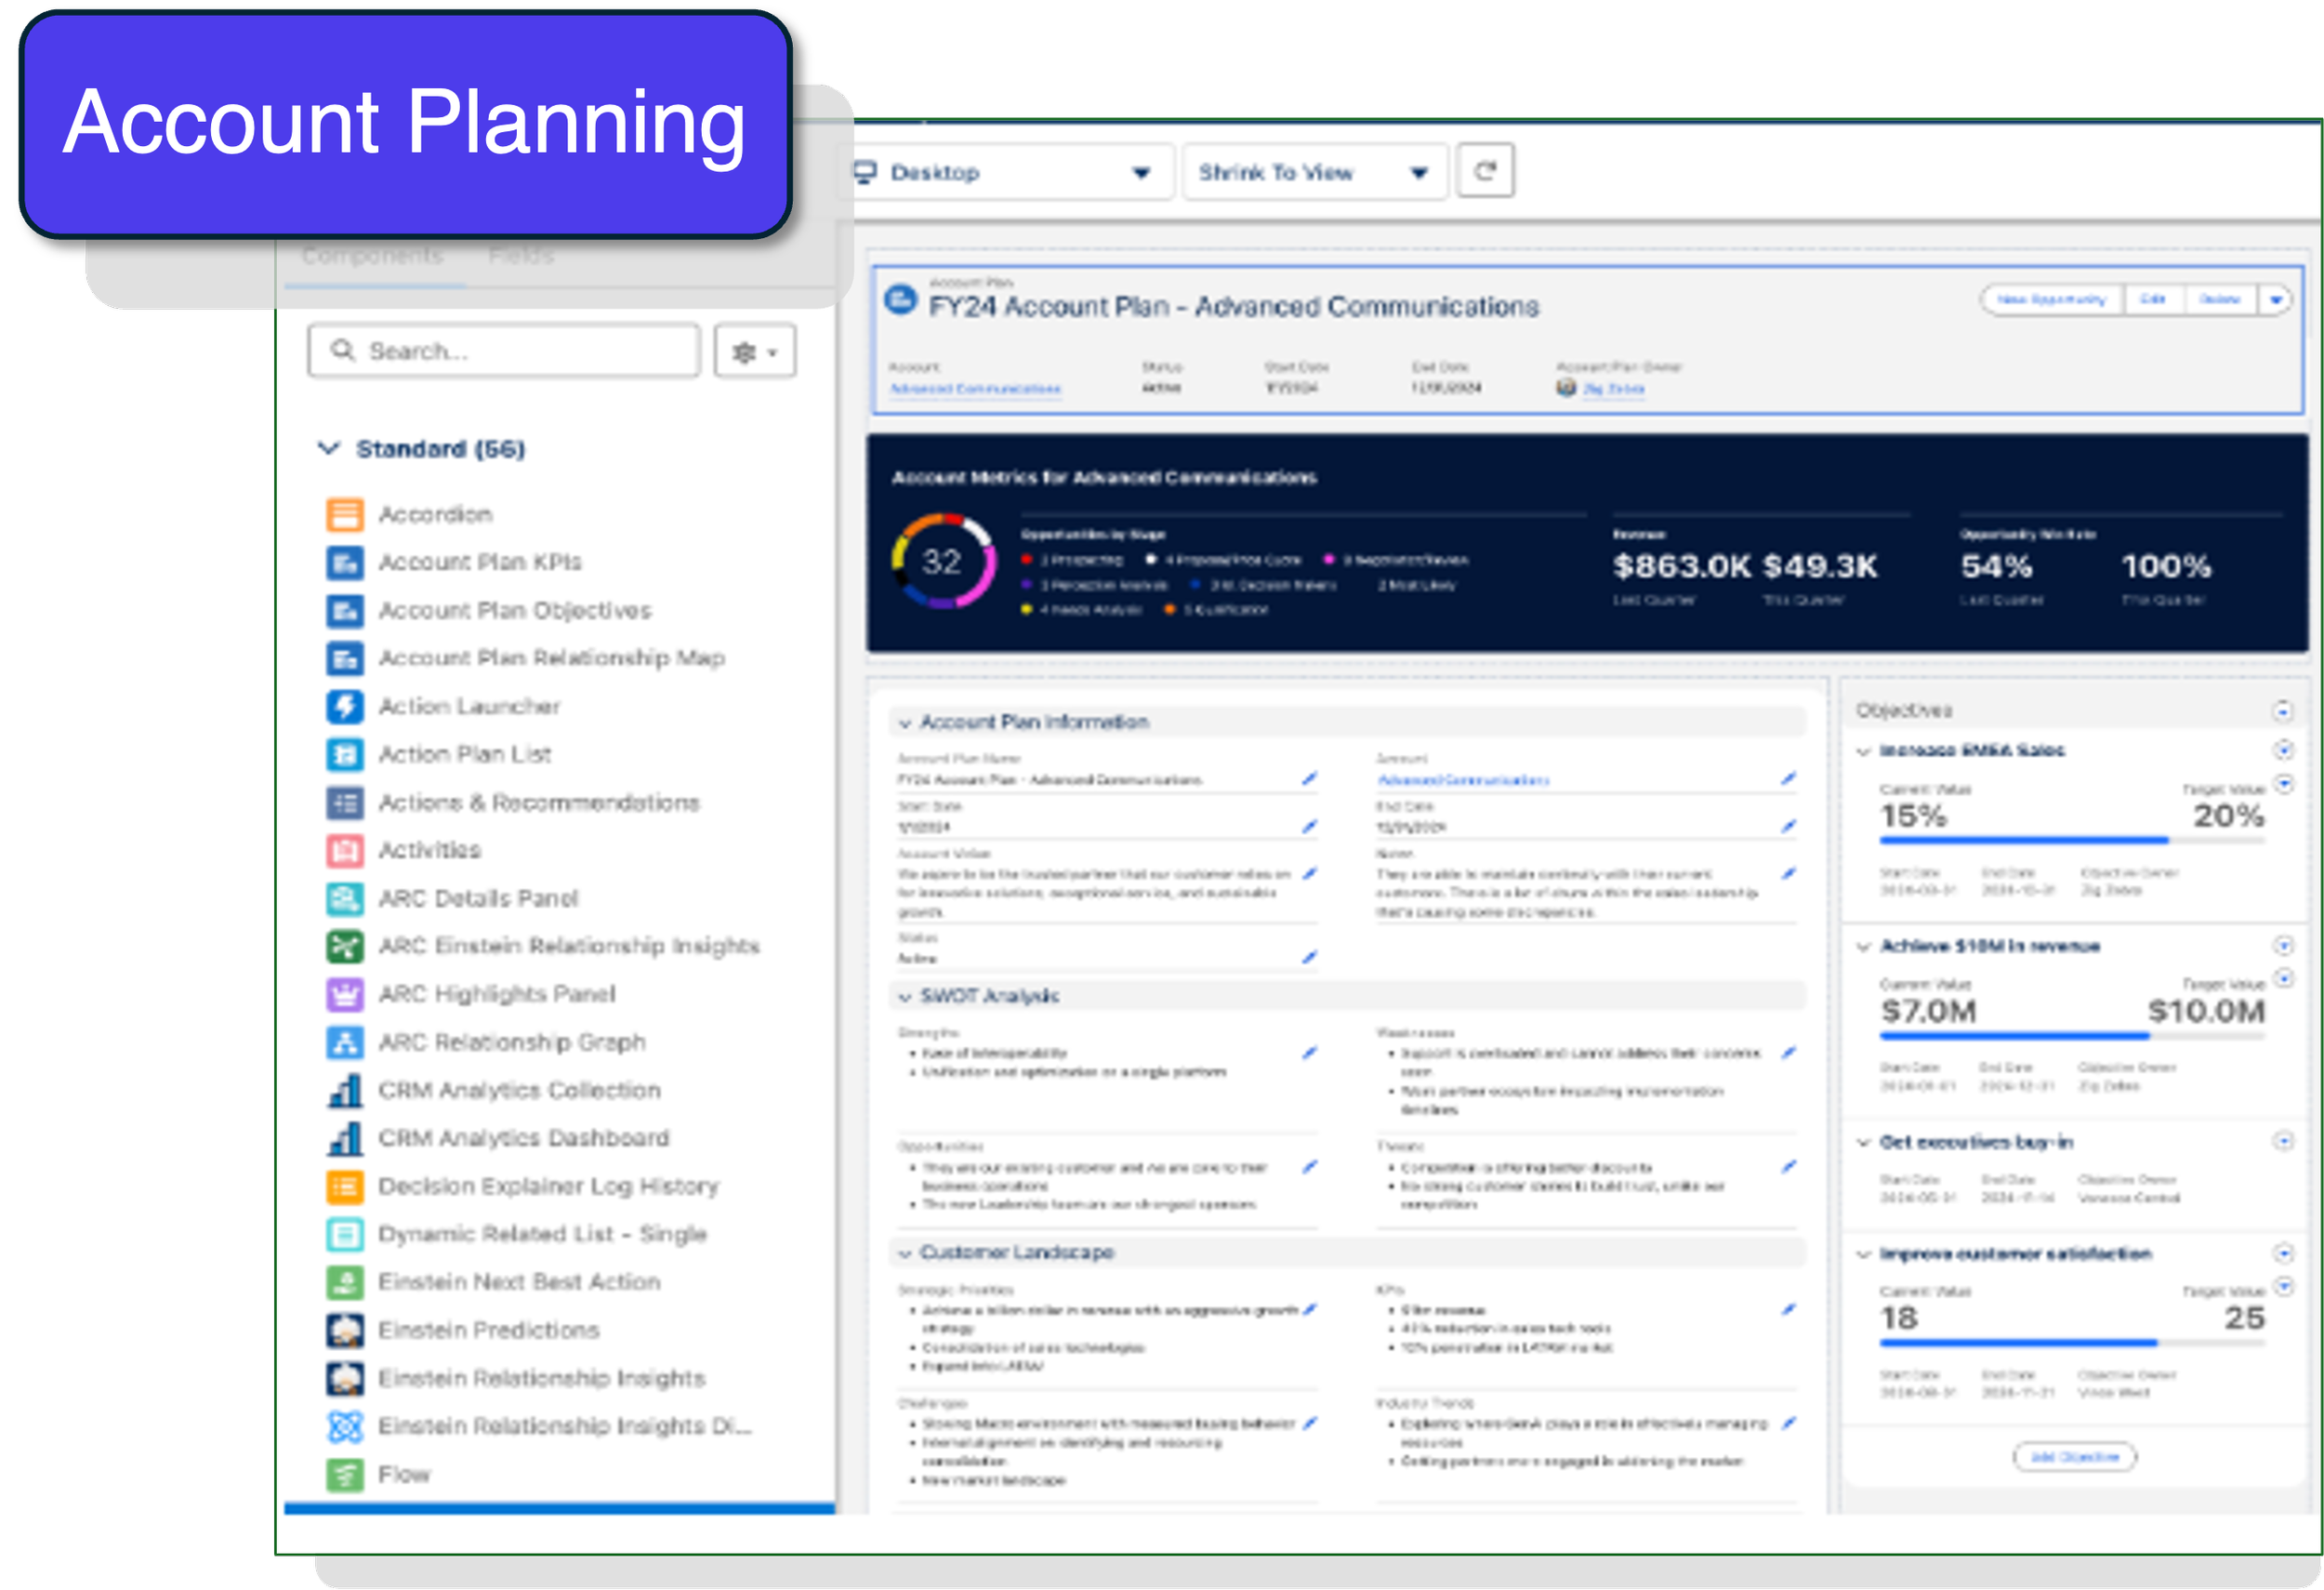The image size is (2324, 1590).
Task: Pick the ARC Highlights Panel crown icon
Action: point(345,995)
